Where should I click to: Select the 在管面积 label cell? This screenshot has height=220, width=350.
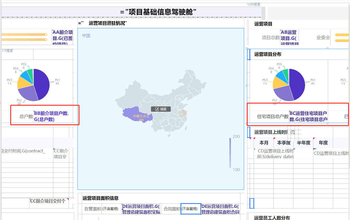93,209
